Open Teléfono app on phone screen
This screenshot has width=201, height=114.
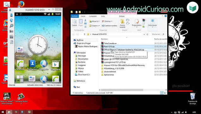[x=20, y=65]
